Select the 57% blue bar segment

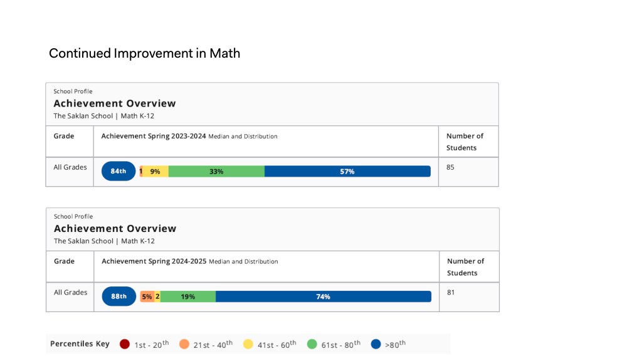pyautogui.click(x=347, y=171)
